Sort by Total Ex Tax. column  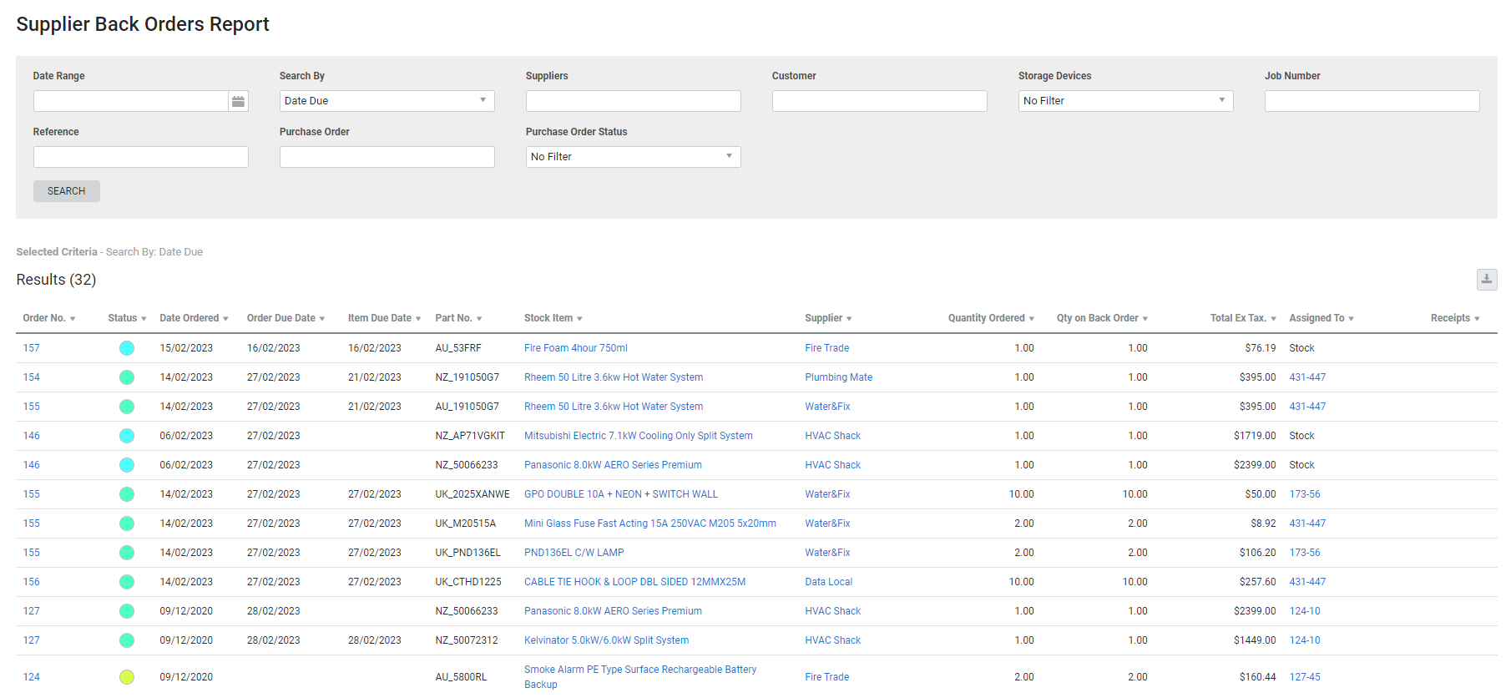[1243, 318]
